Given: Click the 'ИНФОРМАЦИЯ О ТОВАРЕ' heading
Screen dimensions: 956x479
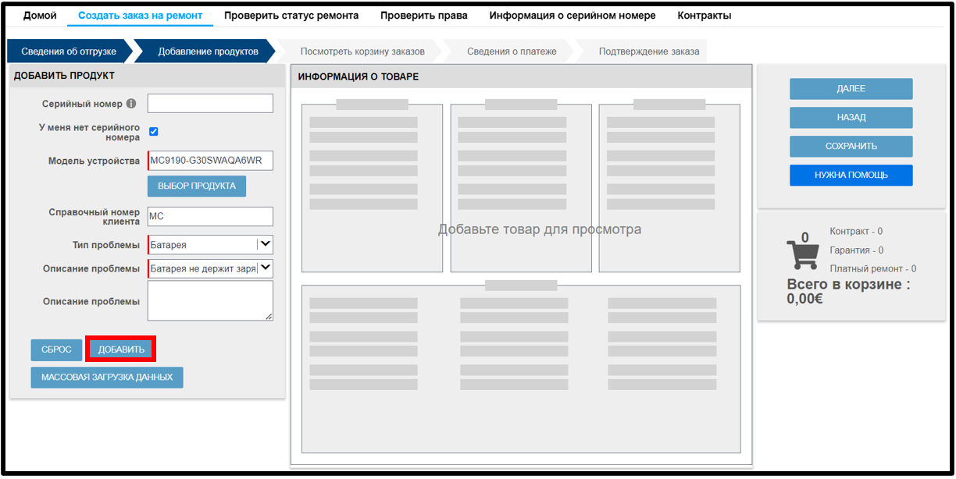Looking at the screenshot, I should [358, 76].
